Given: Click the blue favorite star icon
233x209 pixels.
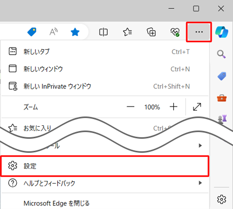Looking at the screenshot, I should tap(75, 32).
